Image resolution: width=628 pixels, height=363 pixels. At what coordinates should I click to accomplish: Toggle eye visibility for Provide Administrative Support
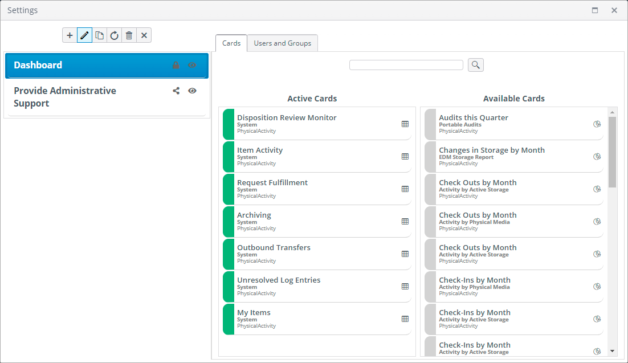[x=192, y=91]
